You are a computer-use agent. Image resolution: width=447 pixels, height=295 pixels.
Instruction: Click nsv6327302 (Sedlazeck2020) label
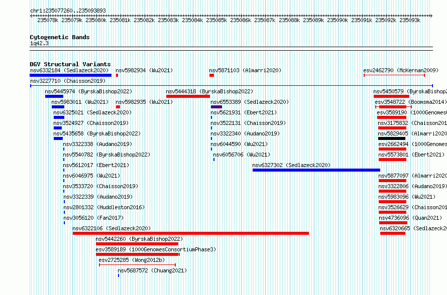pos(291,165)
